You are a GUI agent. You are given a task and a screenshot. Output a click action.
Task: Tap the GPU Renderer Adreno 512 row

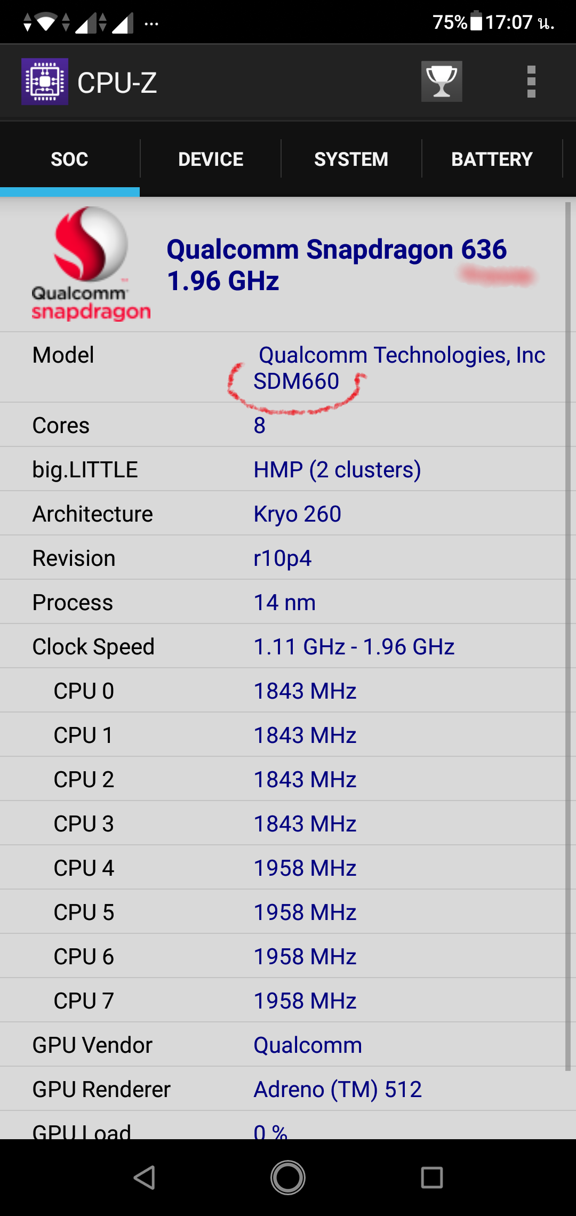click(283, 1089)
